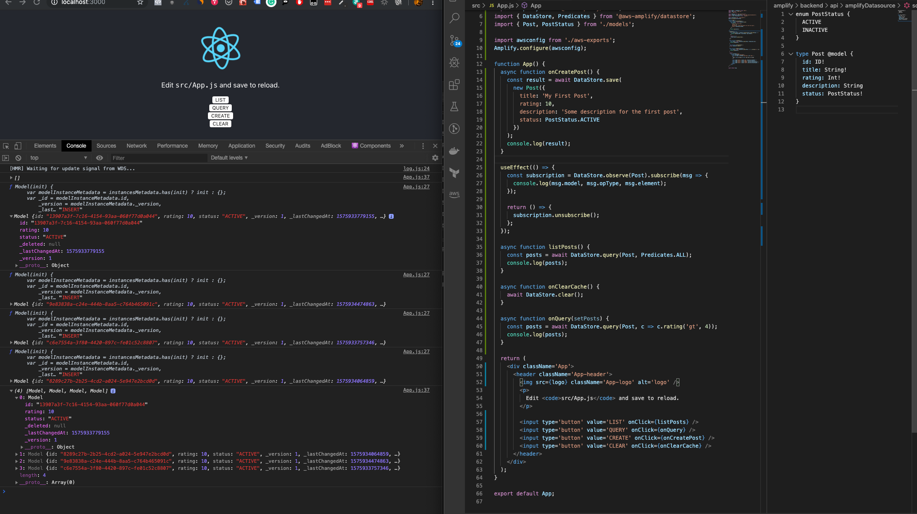Viewport: 917px width, 514px height.
Task: Open the Docker whale view
Action: pyautogui.click(x=454, y=151)
